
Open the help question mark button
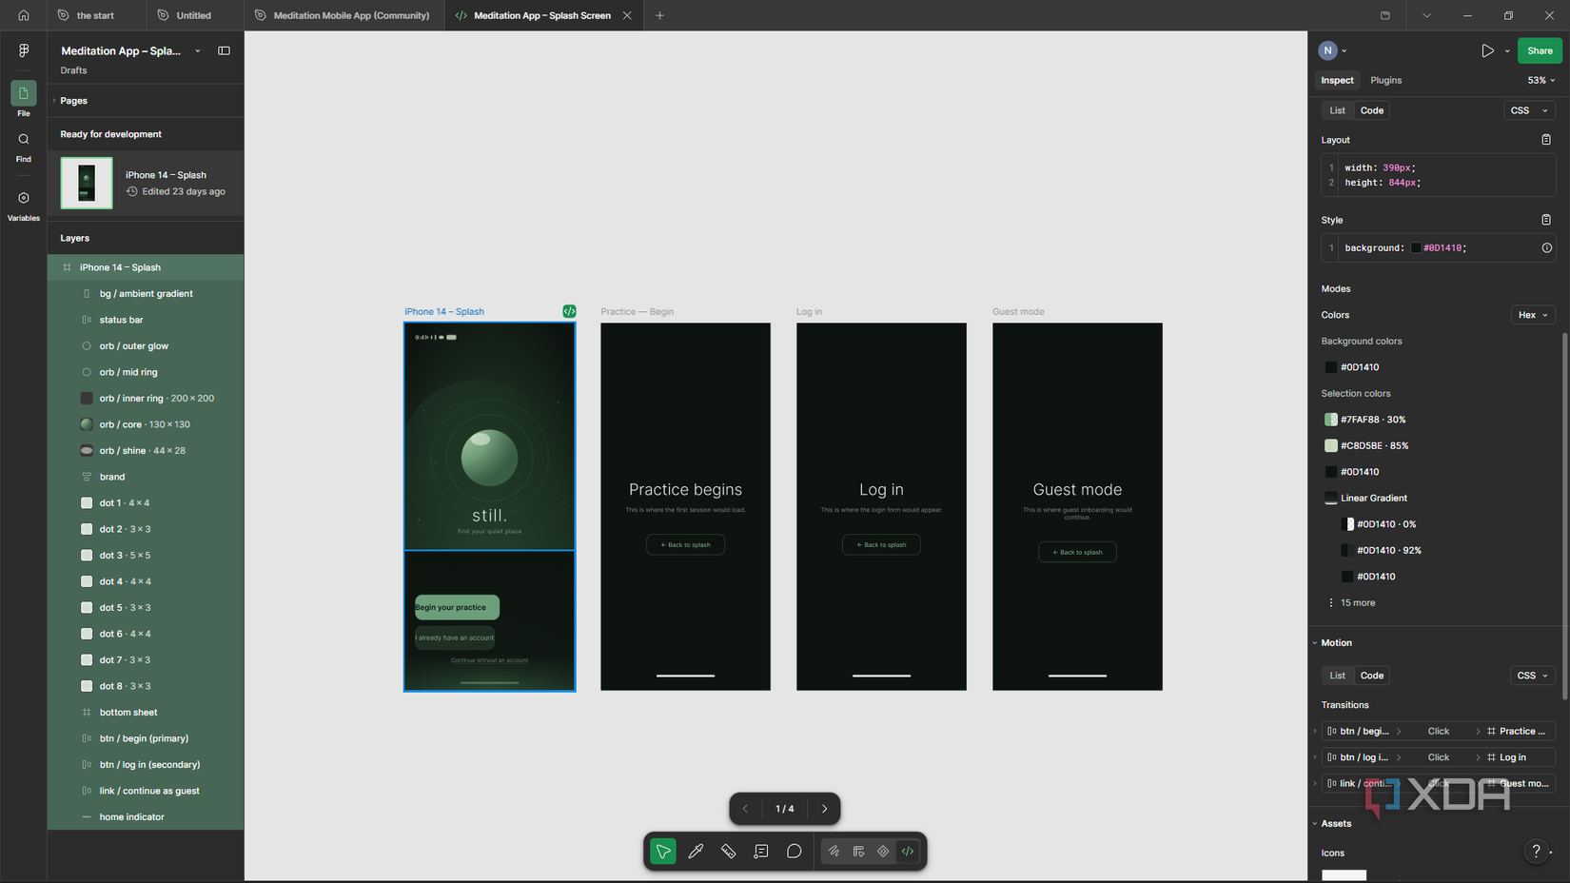click(x=1536, y=852)
